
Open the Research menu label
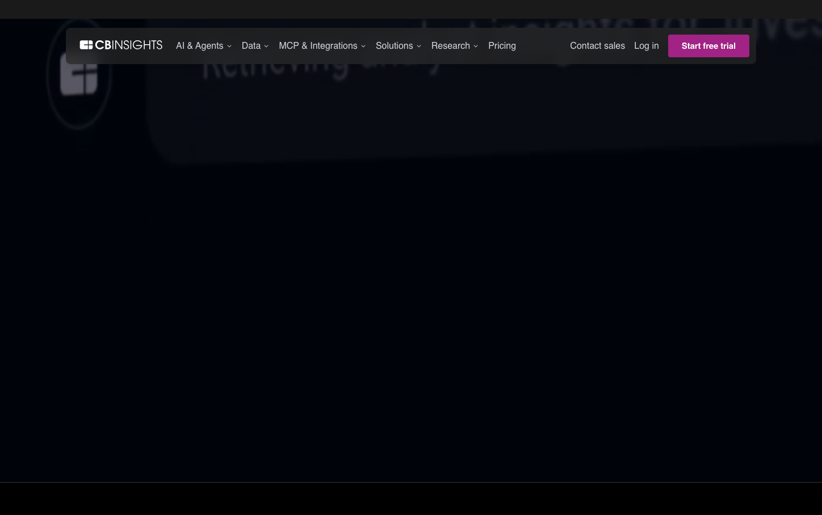point(450,46)
